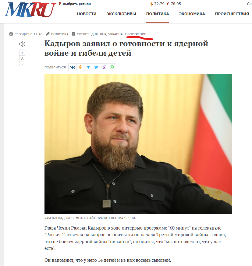Open the Выбрать регион selector
Viewport: 252px width, 266px height.
pyautogui.click(x=75, y=4)
